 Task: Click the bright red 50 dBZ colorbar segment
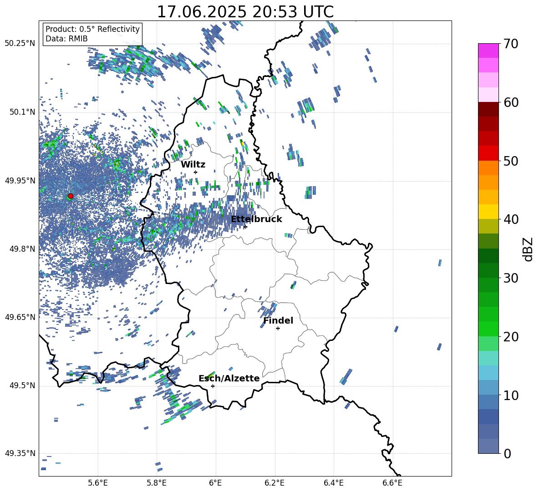[x=488, y=153]
